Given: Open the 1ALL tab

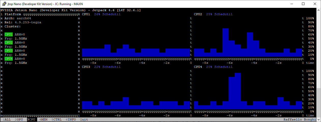Looking at the screenshot, I should [7, 119].
